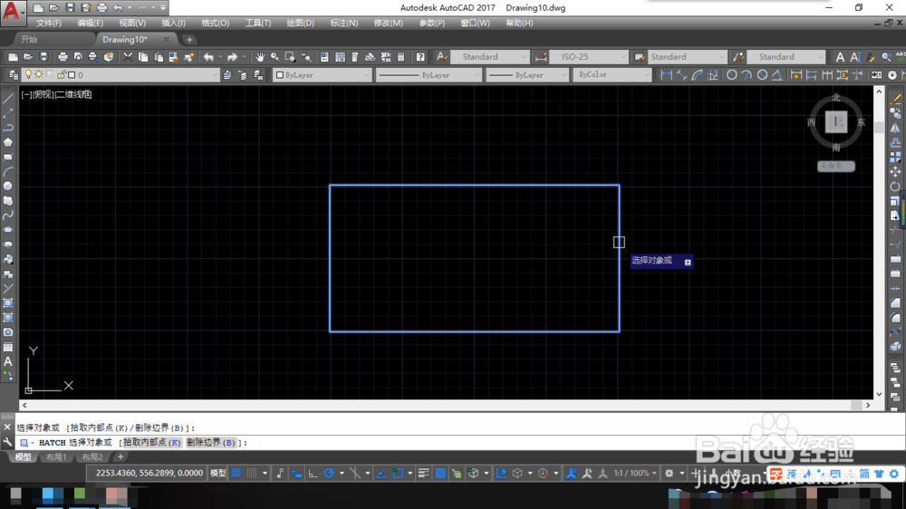Viewport: 906px width, 509px height.
Task: Switch to the 开始 tab
Action: point(29,39)
